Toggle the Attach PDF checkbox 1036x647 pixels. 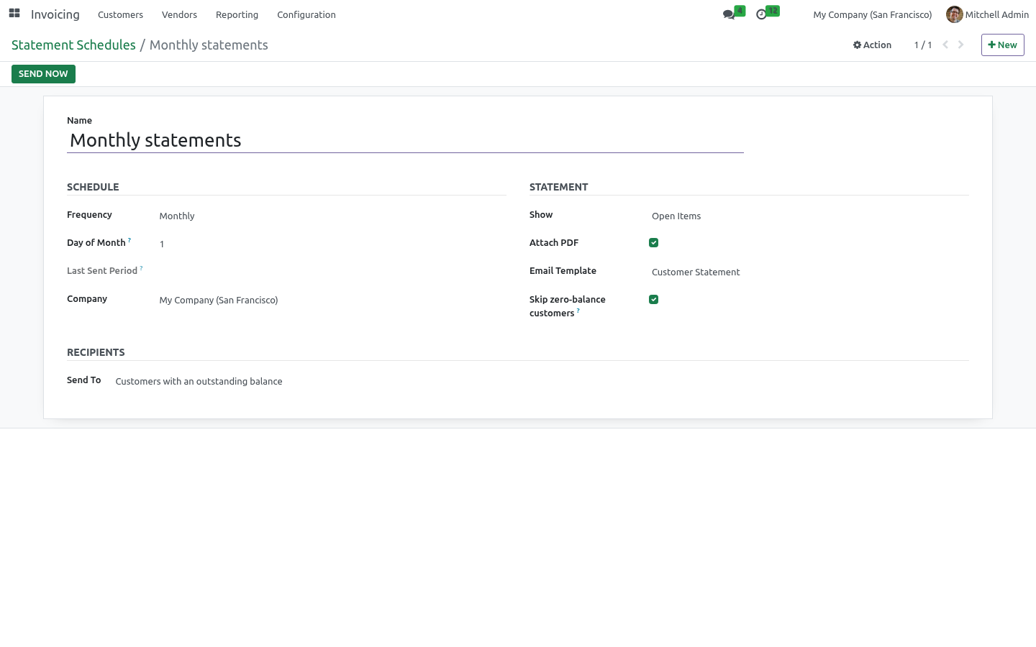653,243
